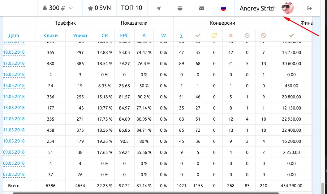
Task: Click the logout arrow icon
Action: pos(309,8)
